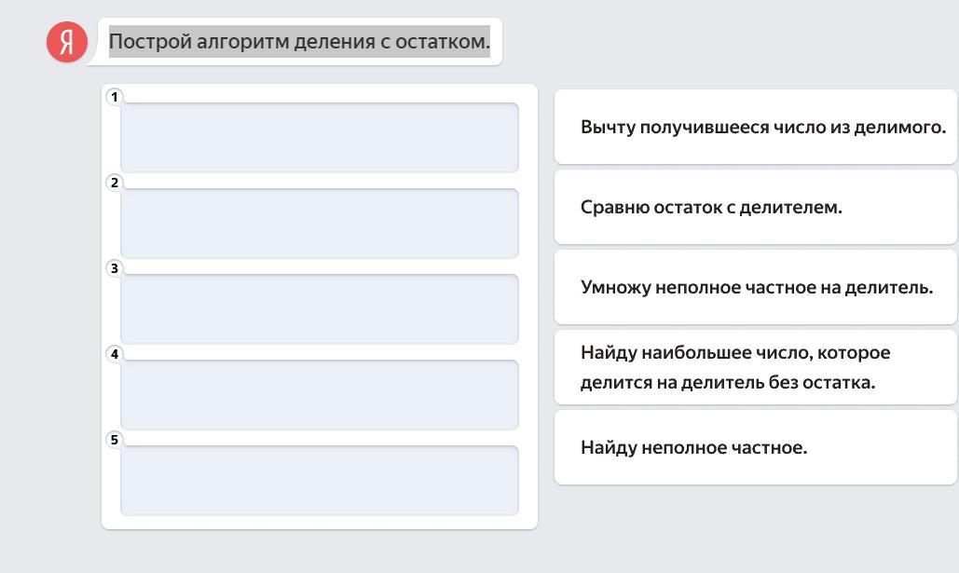The height and width of the screenshot is (573, 959).
Task: Select the card 'Сравню остаток с делителем'
Action: point(756,207)
